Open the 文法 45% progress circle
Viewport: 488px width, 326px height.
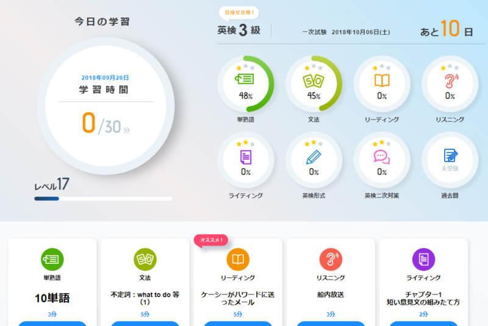click(x=314, y=84)
